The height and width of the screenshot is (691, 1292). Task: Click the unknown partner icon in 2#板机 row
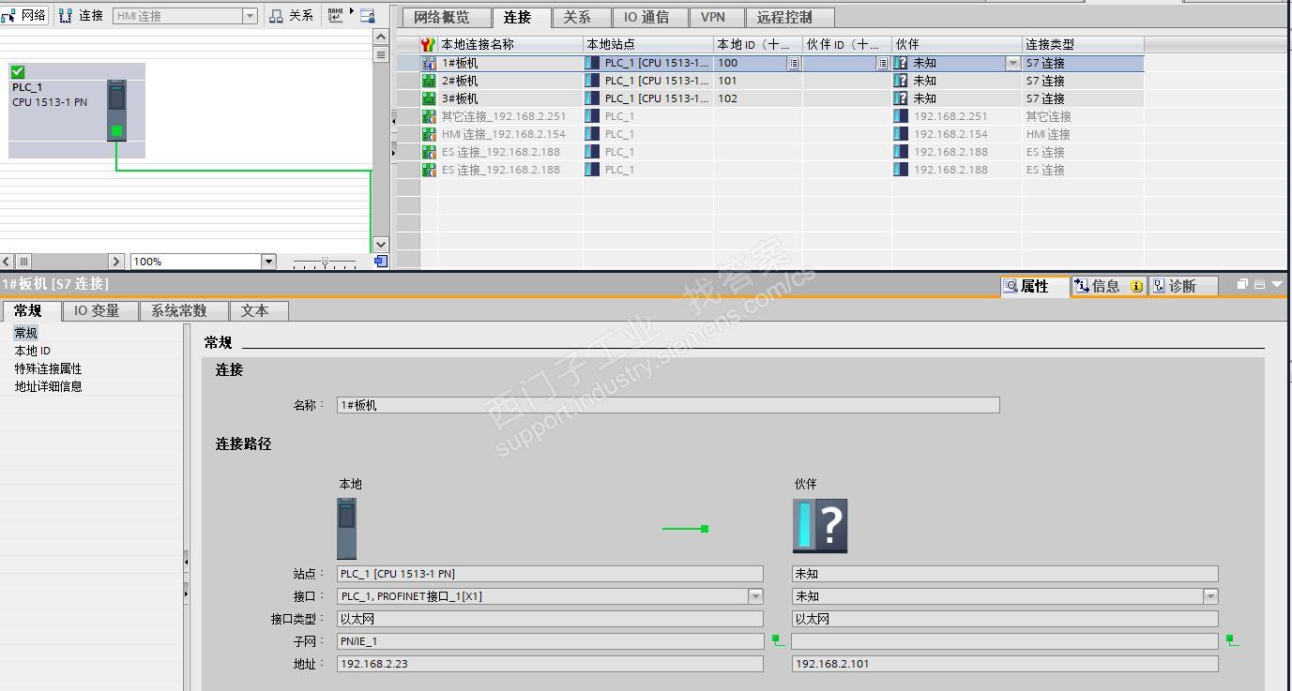(901, 81)
